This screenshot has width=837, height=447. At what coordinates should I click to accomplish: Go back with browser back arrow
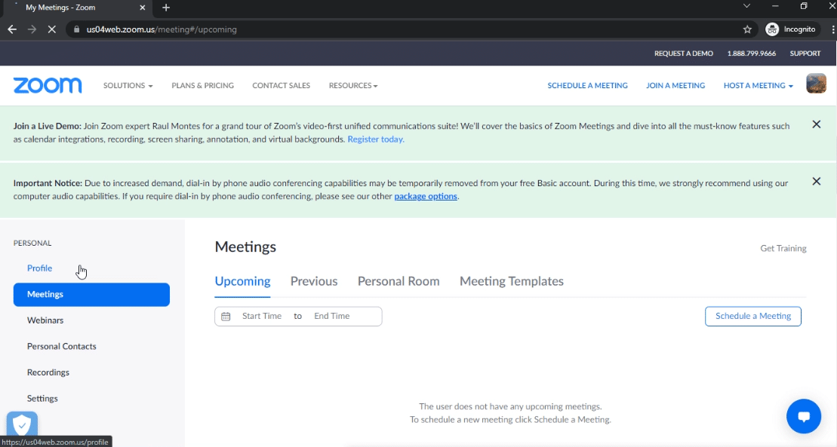[x=12, y=29]
